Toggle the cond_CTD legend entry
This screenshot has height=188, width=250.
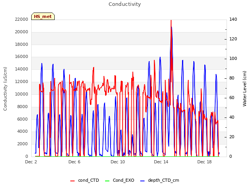[85, 180]
